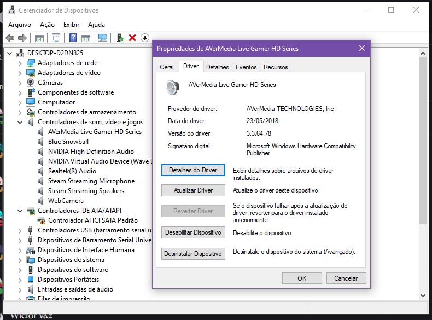
Task: Open the Exibir menu
Action: tap(71, 25)
